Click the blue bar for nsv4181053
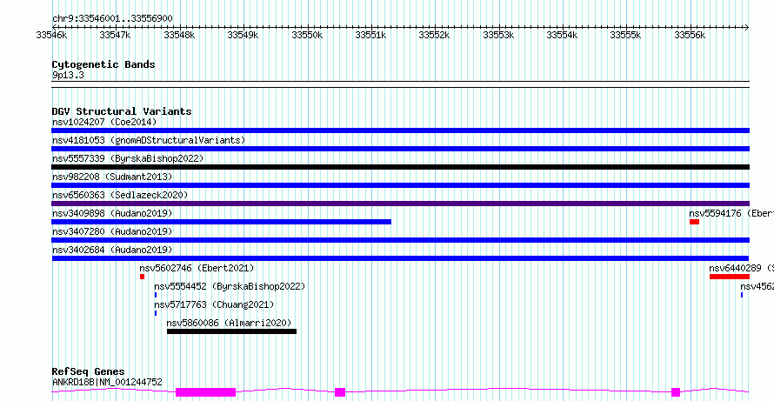This screenshot has width=774, height=401. (400, 149)
